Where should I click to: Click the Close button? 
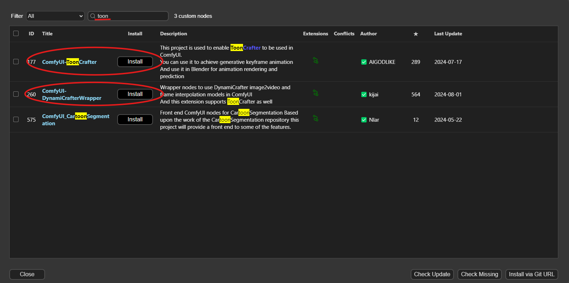point(27,274)
